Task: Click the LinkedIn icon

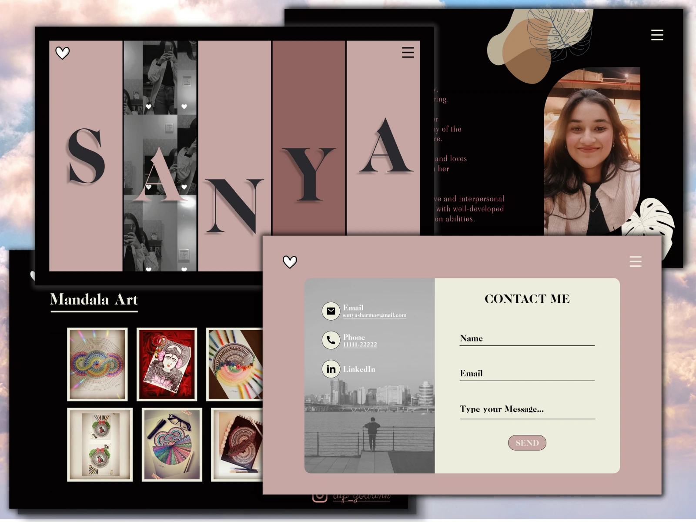Action: (331, 369)
